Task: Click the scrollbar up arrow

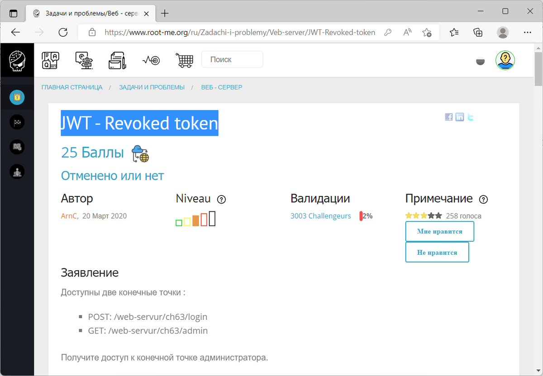Action: (x=538, y=48)
